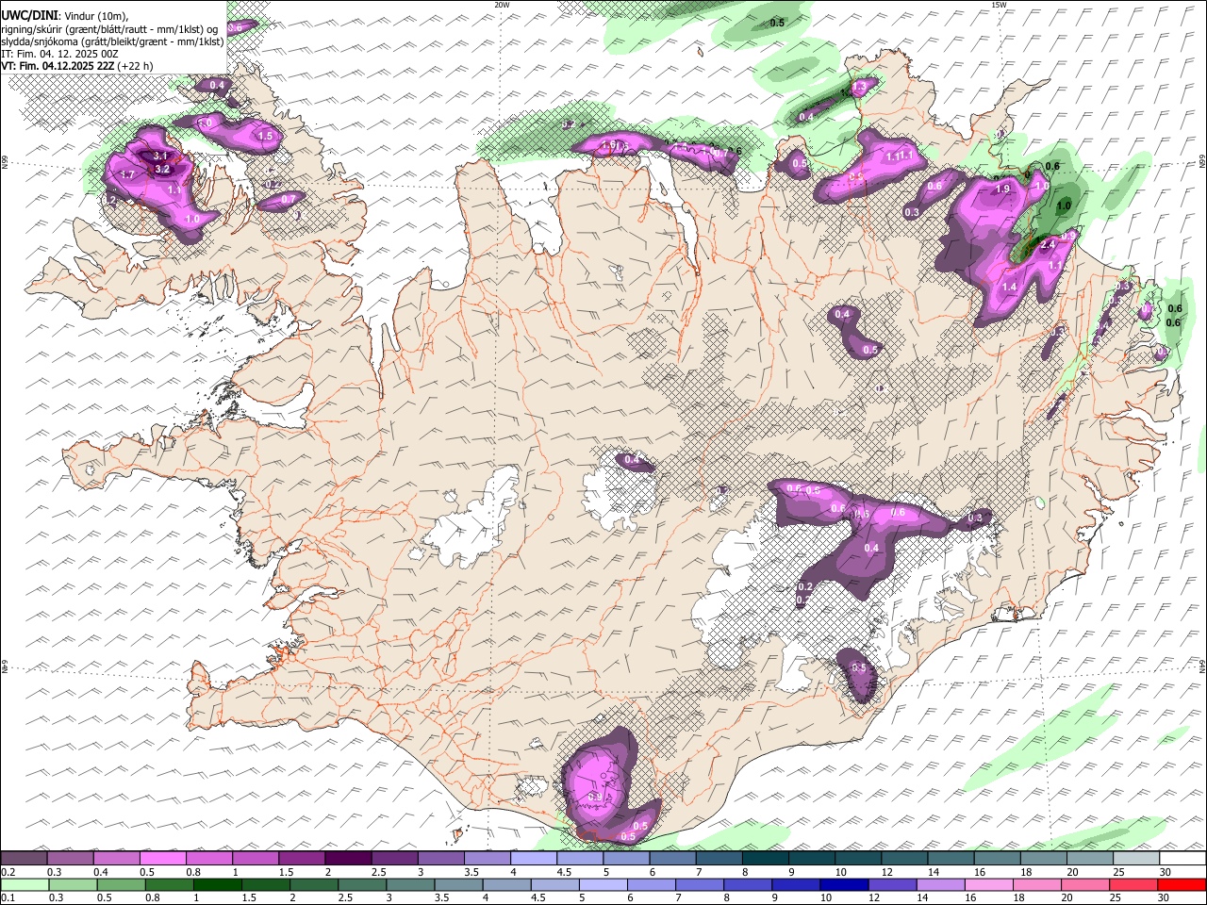Viewport: 1207px width, 905px height.
Task: Click the '4.5' tick label in upper legend row
Action: (564, 872)
